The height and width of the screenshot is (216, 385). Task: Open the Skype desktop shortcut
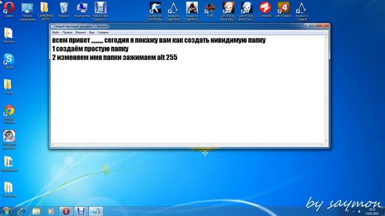tap(9, 61)
